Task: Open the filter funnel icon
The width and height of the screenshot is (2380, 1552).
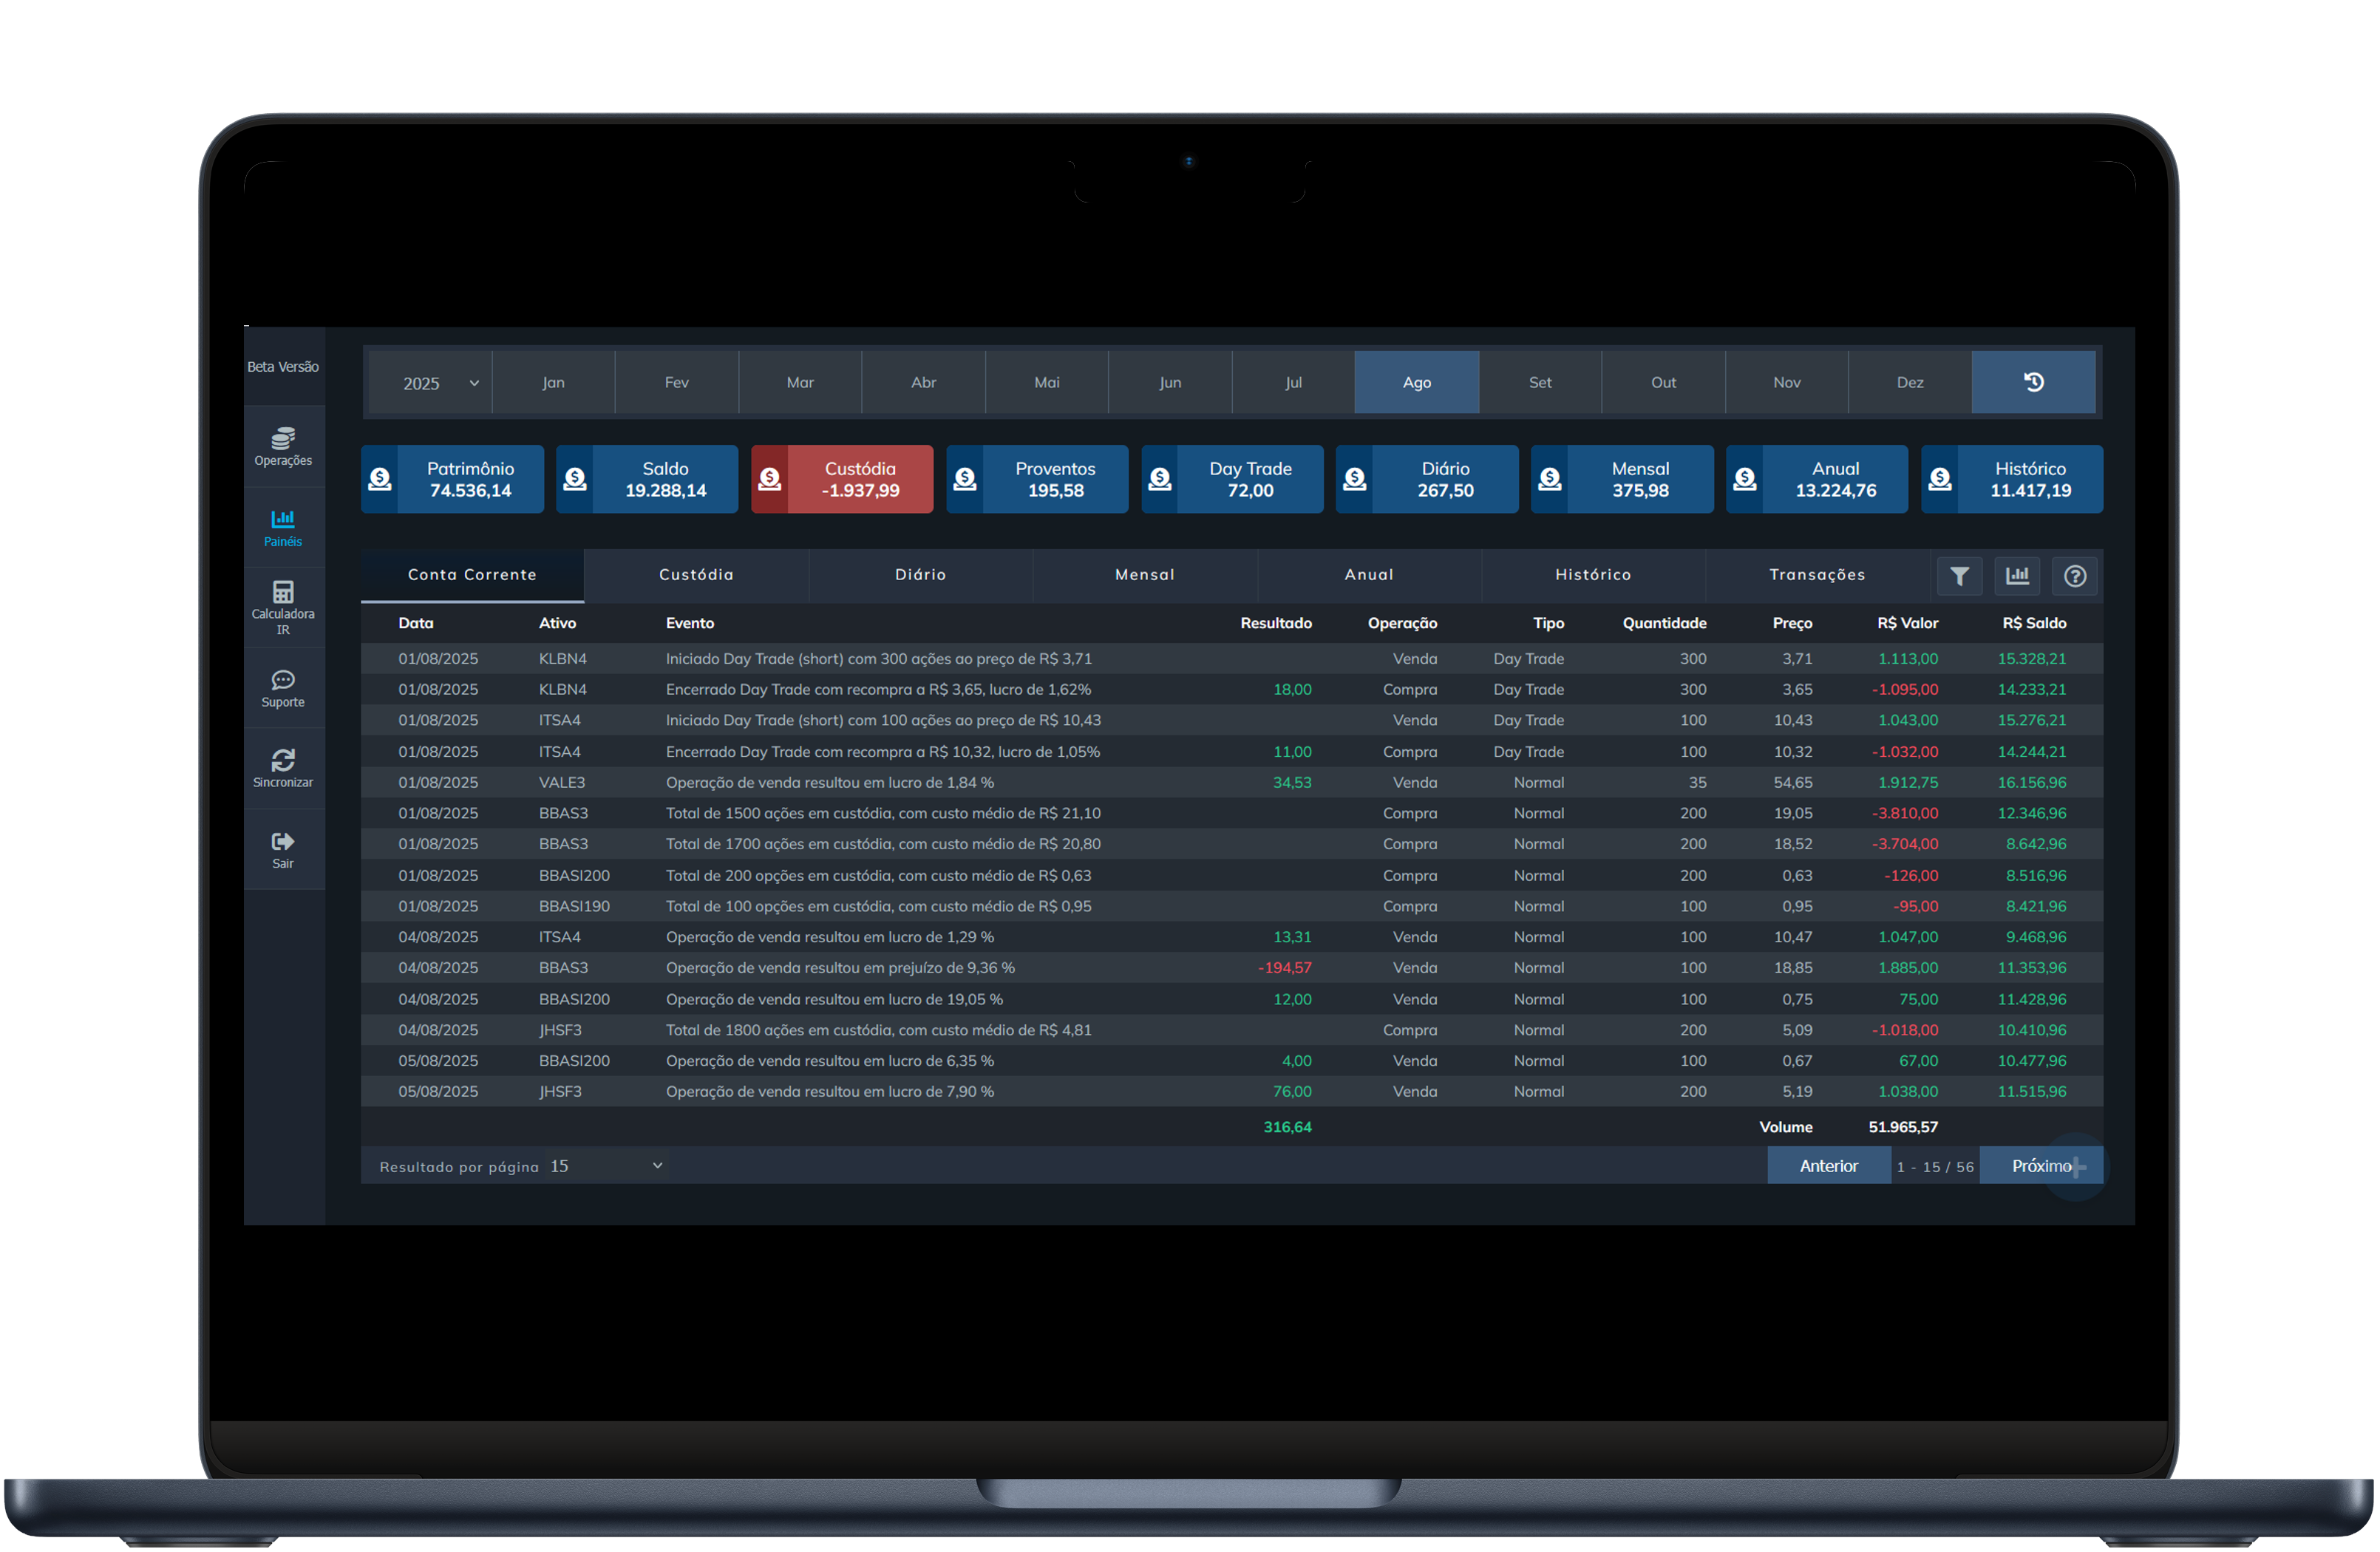Action: pos(1959,576)
